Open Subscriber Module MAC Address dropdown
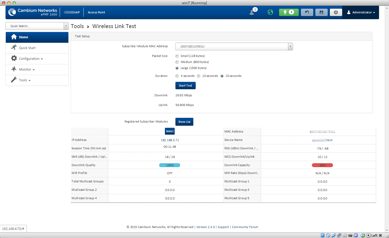 290,46
